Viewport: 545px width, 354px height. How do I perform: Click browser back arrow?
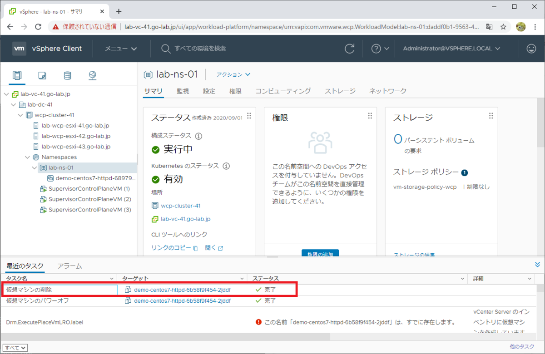click(x=10, y=27)
